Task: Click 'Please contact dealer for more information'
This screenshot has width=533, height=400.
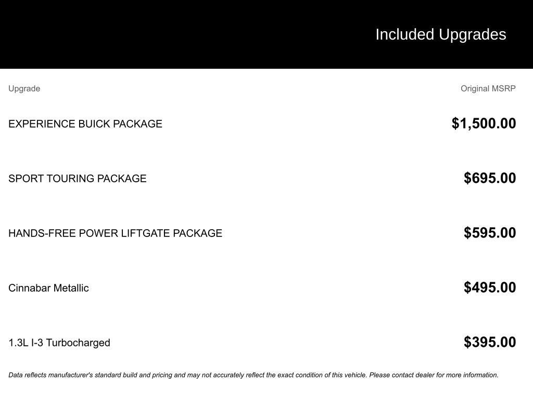Action: (434, 375)
